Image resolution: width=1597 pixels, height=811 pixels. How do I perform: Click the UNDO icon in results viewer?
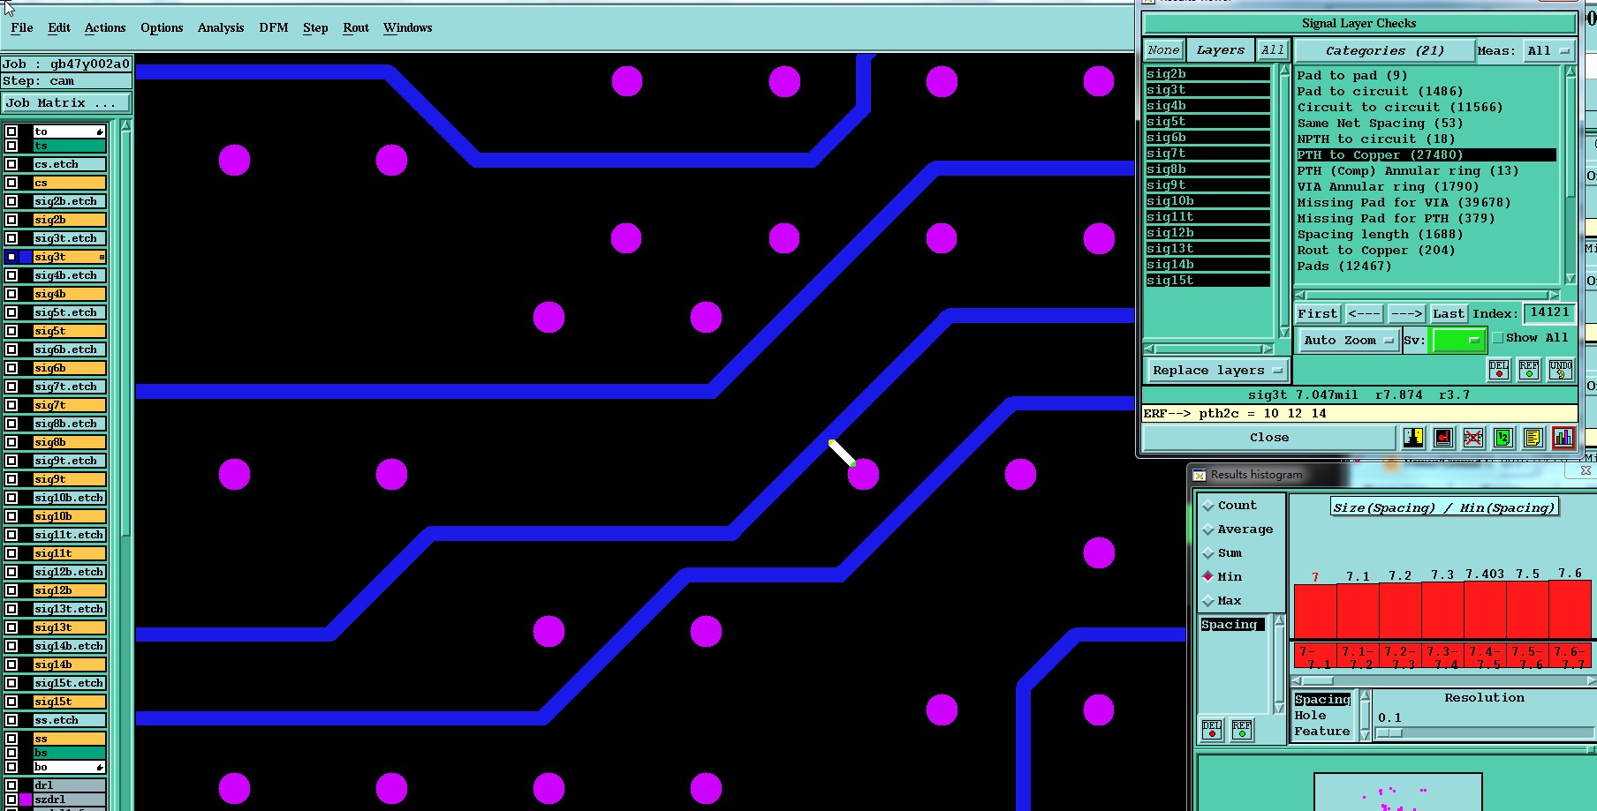point(1561,370)
